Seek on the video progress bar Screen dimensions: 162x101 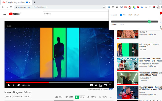pos(59,83)
